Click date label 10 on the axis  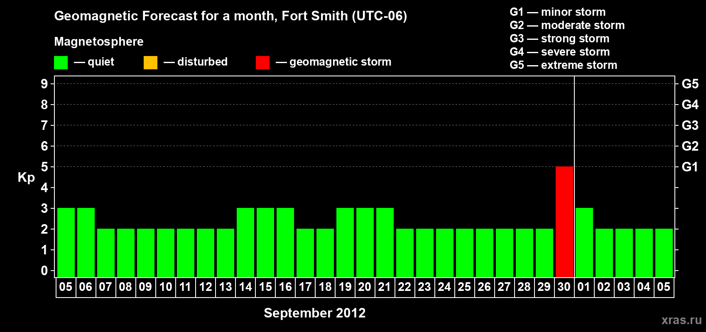(166, 287)
